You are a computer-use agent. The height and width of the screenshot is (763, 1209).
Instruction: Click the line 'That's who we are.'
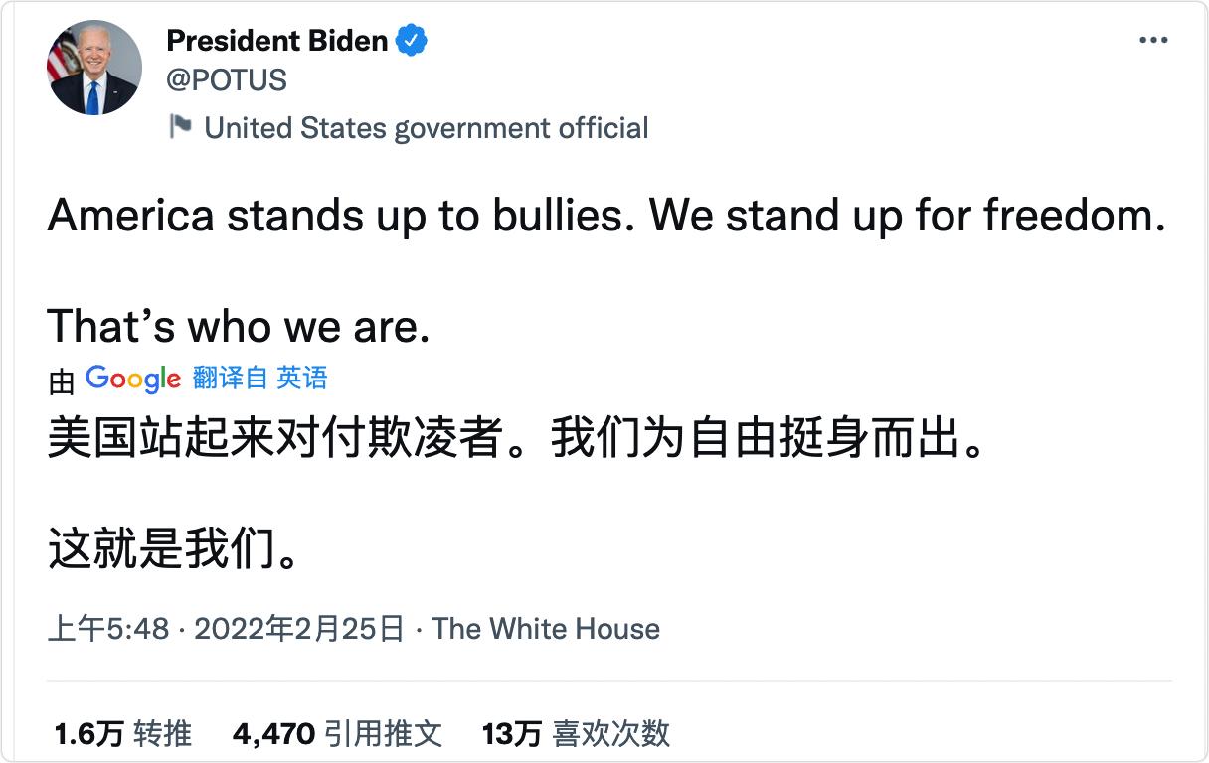tap(239, 325)
